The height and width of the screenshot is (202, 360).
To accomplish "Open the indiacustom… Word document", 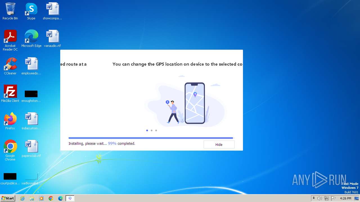I will [31, 121].
